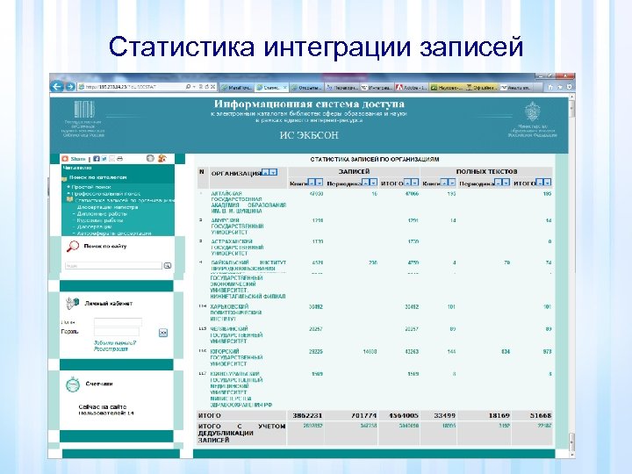Sort ПОЛНЫХ ТЕКСТОВ ИТОГО column ascending
632x474 pixels.
coord(540,183)
